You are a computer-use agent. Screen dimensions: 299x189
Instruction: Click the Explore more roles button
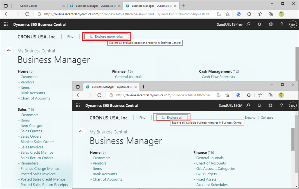106,36
